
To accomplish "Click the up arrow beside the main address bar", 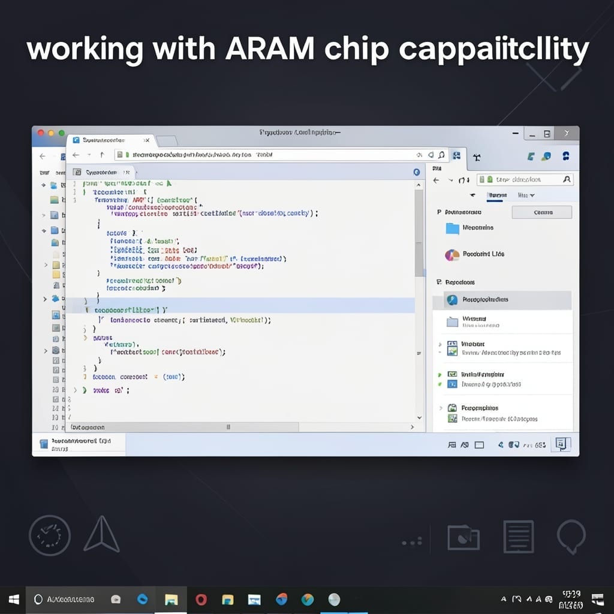I will (102, 155).
